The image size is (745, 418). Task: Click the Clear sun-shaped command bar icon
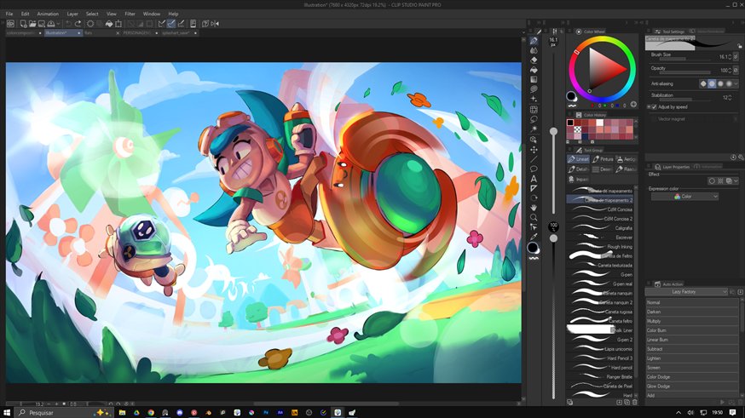(x=90, y=24)
